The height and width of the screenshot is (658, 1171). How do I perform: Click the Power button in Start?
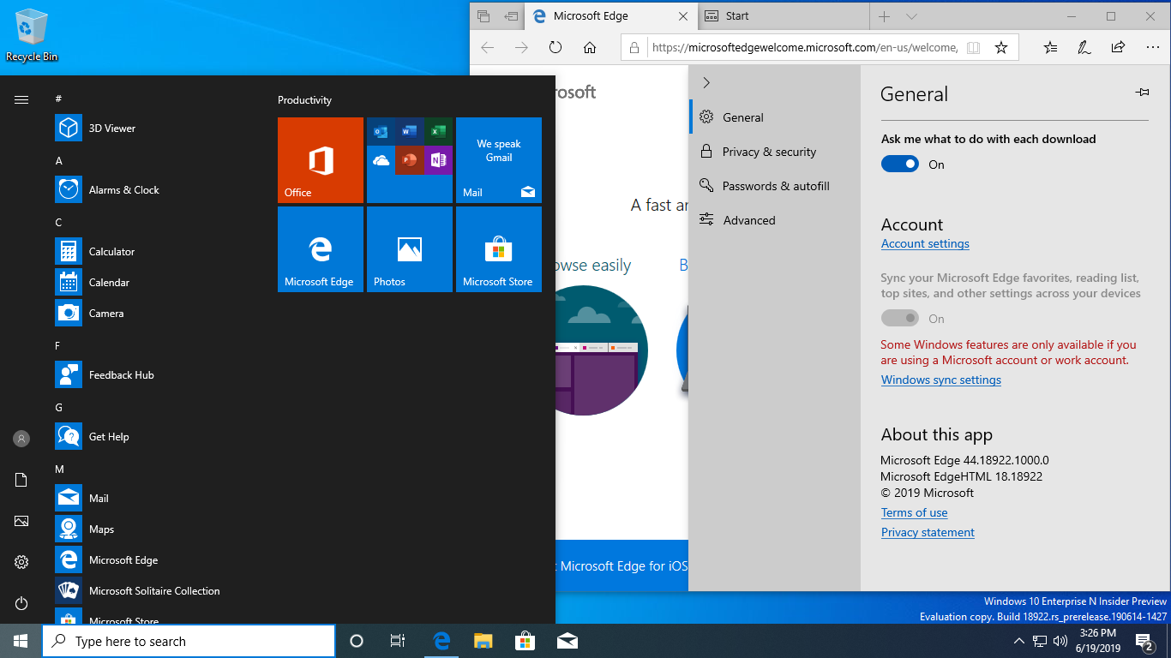21,603
